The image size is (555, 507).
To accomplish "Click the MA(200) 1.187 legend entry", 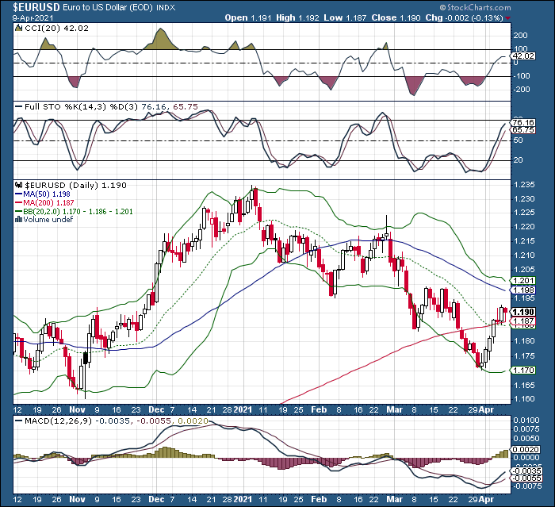I will pyautogui.click(x=44, y=202).
